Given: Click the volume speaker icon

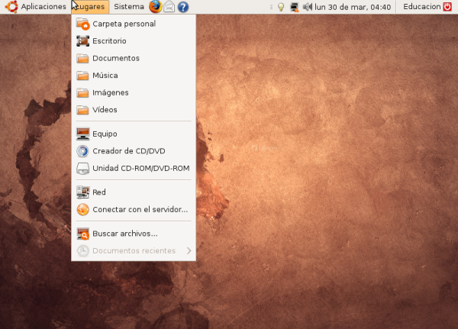Looking at the screenshot, I should point(307,7).
